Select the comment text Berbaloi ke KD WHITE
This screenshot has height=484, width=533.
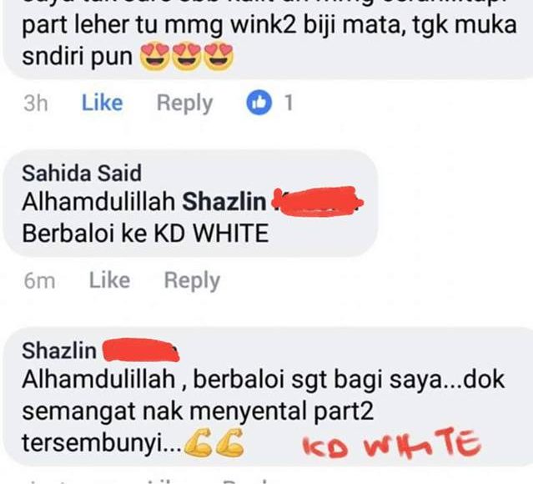tap(145, 234)
